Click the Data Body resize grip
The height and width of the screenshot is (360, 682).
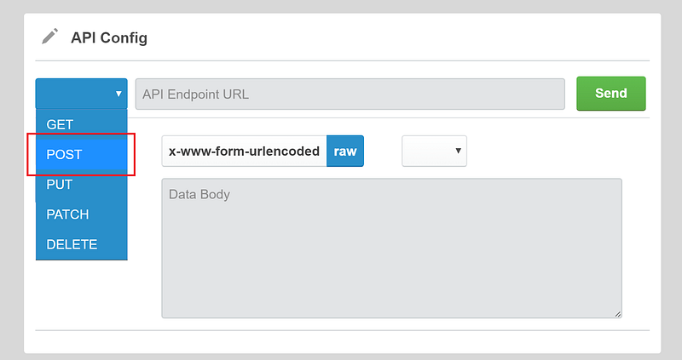pos(617,313)
